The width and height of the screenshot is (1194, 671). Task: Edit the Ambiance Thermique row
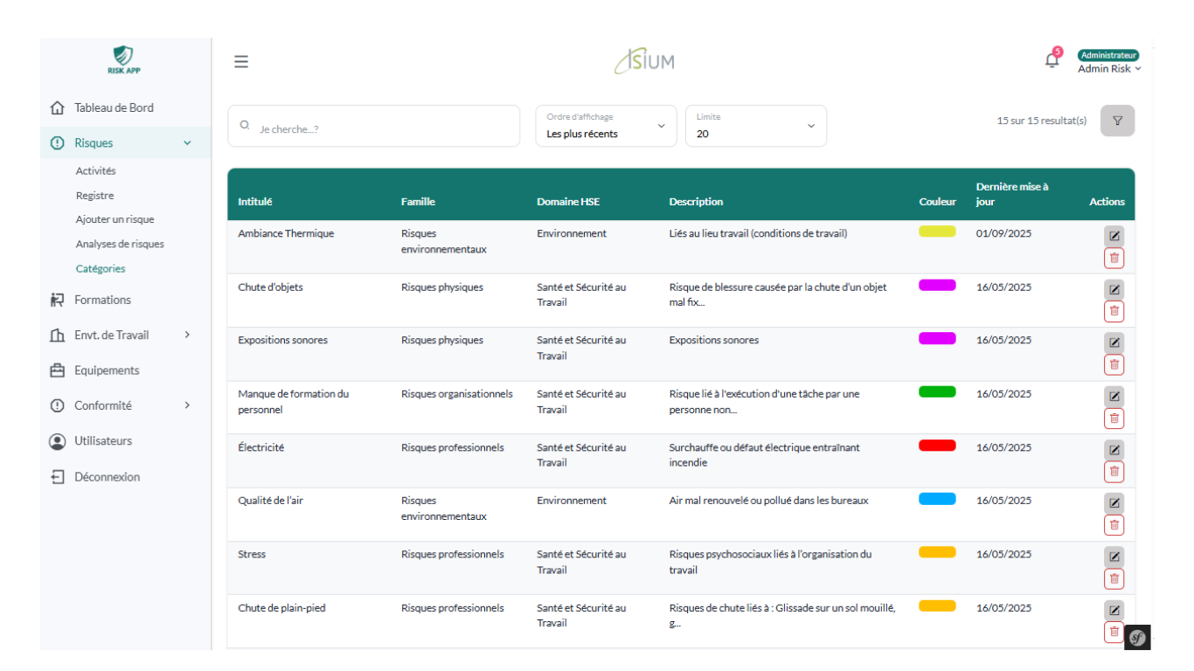(x=1114, y=236)
